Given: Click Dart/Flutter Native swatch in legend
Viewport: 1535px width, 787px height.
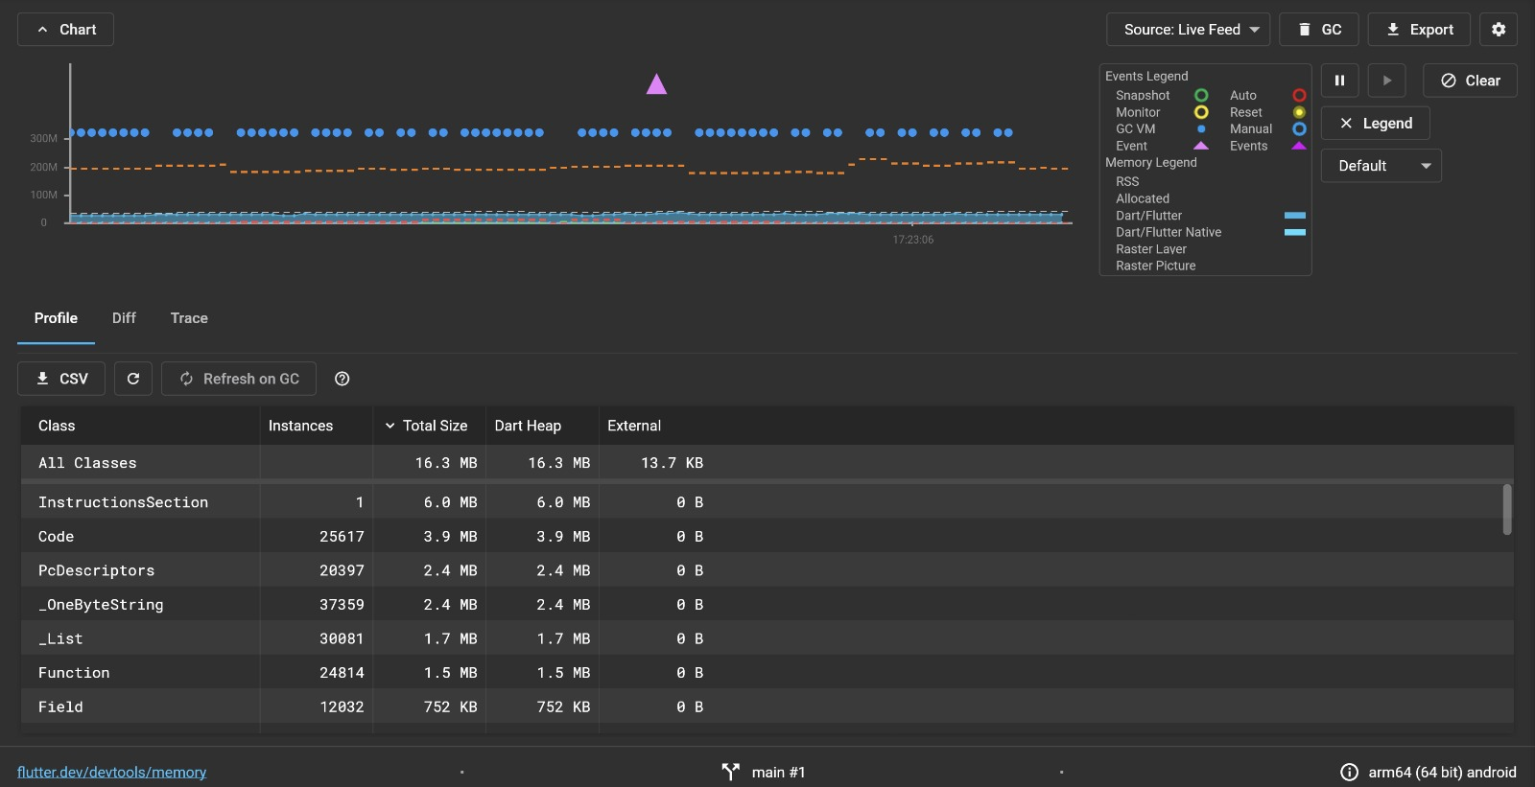Looking at the screenshot, I should 1295,232.
